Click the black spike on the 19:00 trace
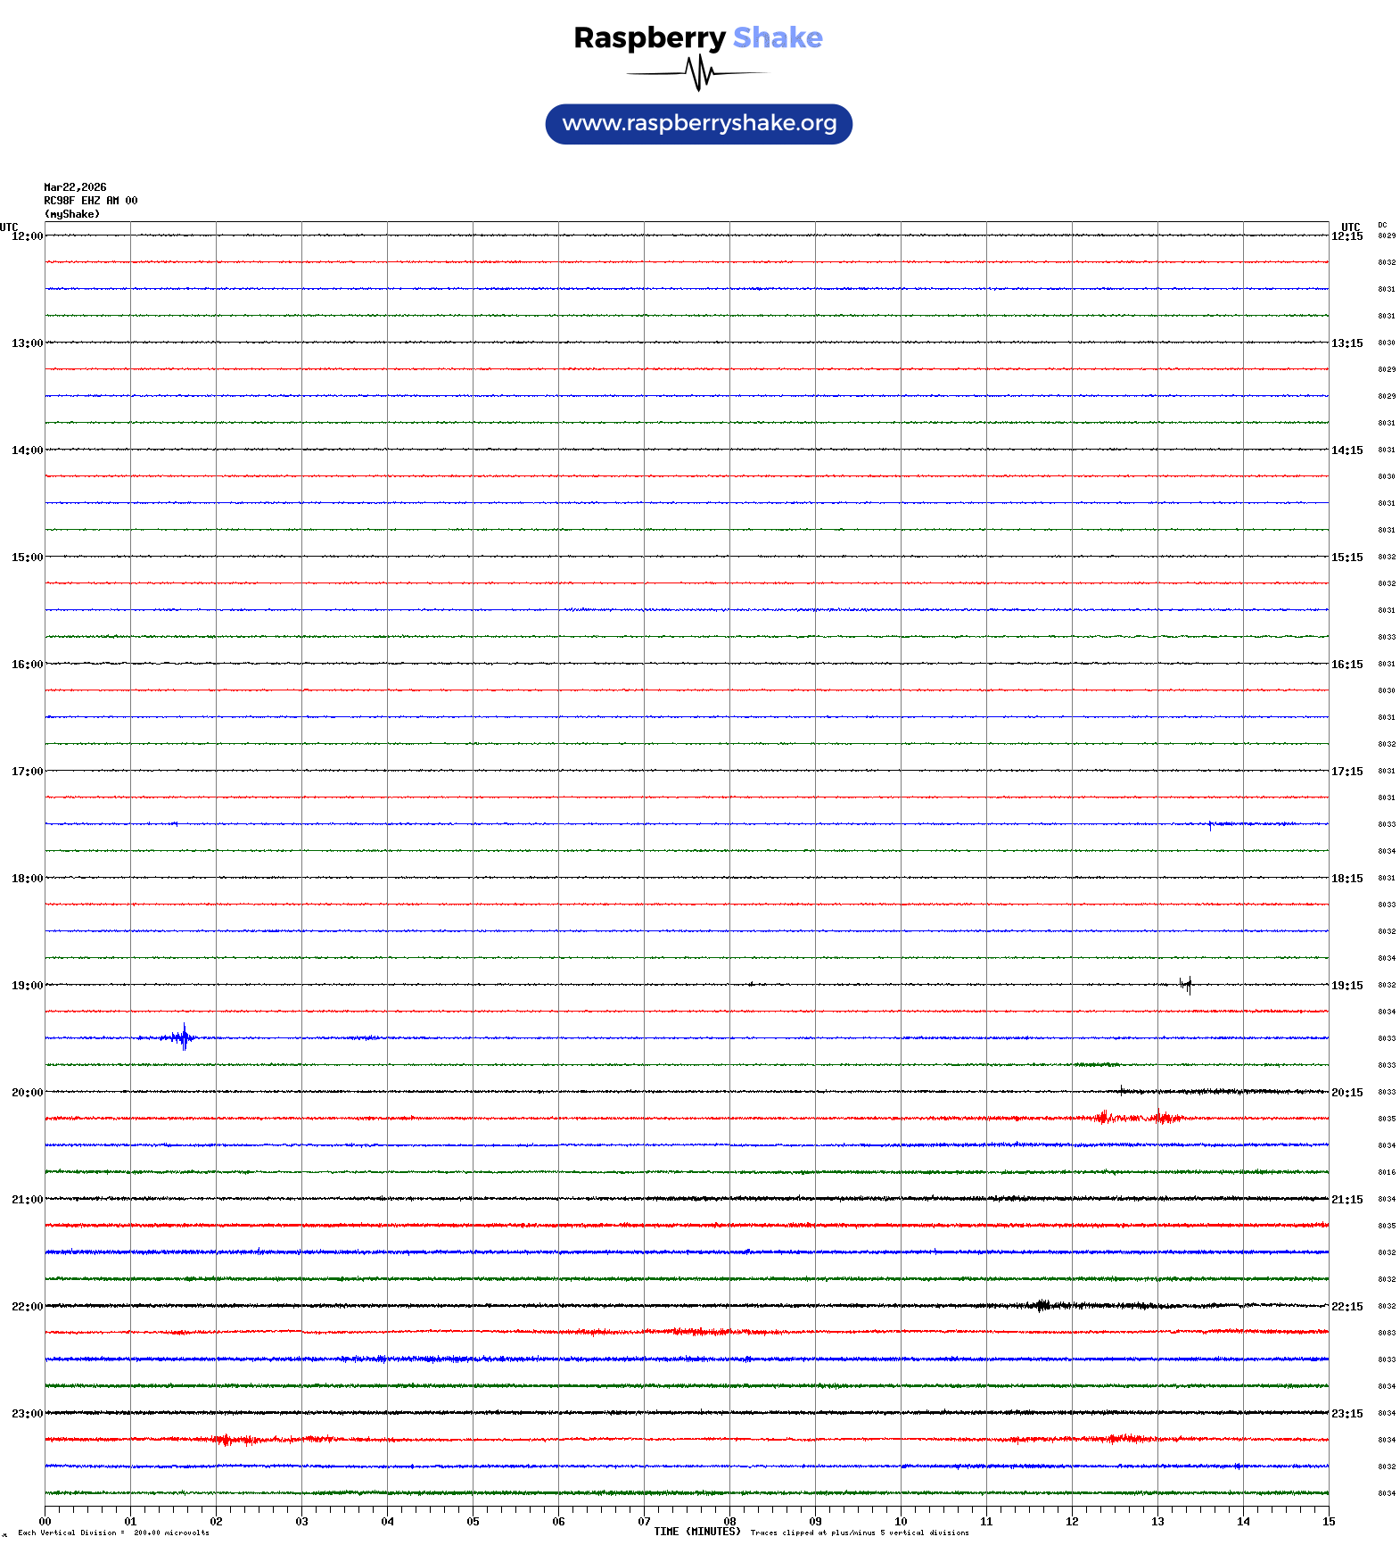 tap(1186, 985)
